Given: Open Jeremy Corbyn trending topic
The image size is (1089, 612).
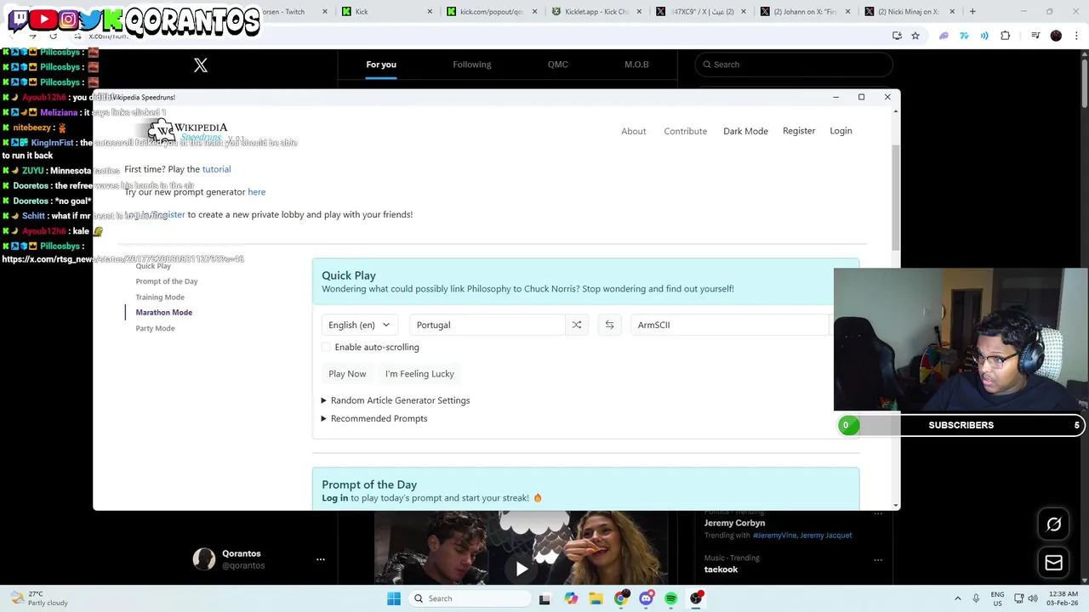Looking at the screenshot, I should click(734, 524).
